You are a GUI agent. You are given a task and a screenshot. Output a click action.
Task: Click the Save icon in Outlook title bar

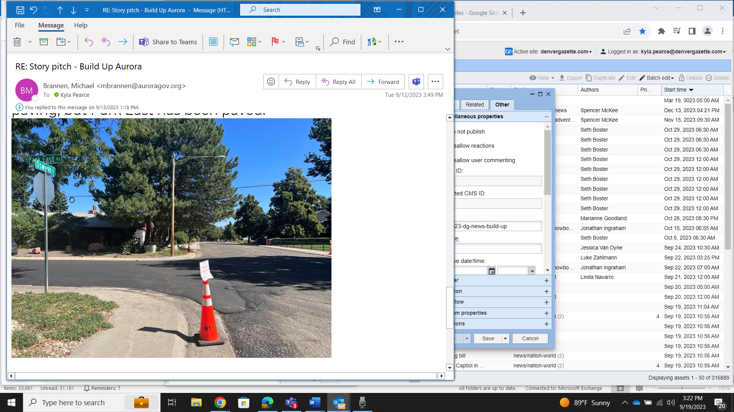[x=20, y=10]
